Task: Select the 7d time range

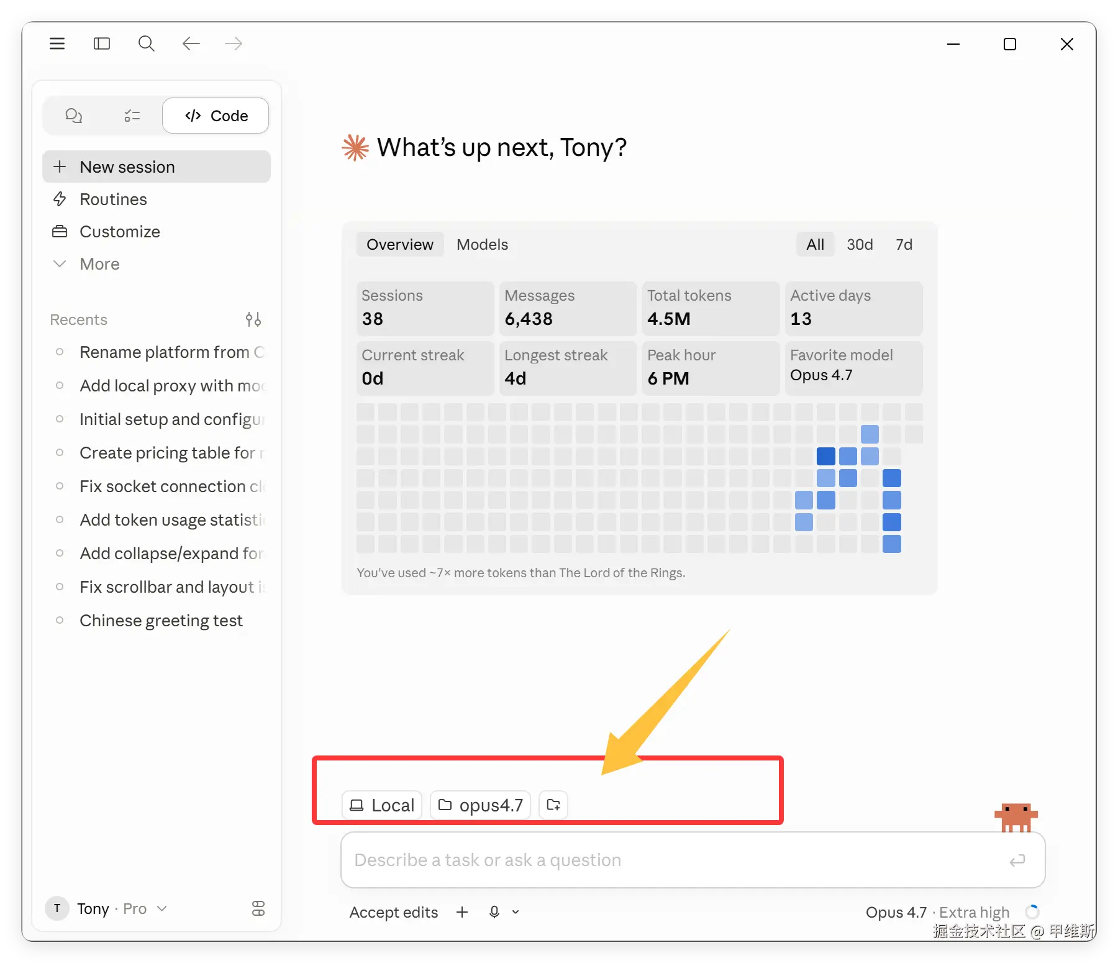Action: (904, 244)
